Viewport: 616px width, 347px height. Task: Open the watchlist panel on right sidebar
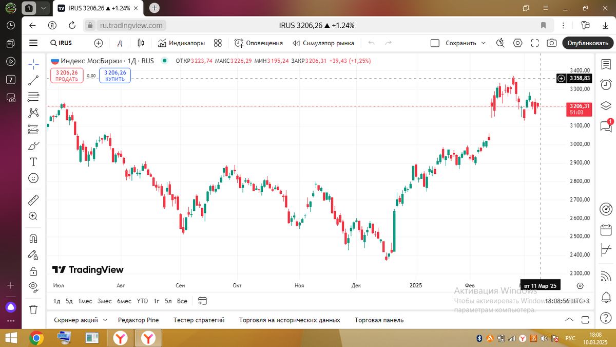(606, 64)
